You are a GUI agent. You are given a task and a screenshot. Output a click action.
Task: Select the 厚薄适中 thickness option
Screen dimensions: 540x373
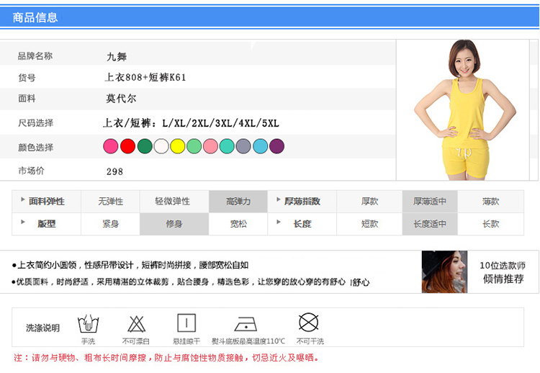point(430,202)
